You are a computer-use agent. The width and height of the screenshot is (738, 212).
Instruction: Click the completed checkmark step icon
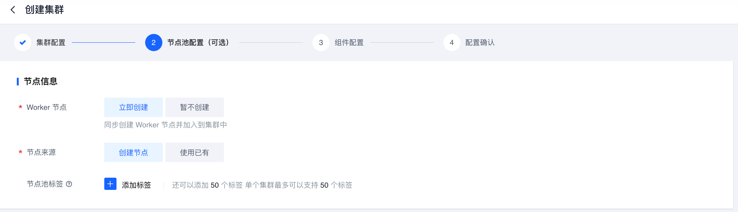23,43
